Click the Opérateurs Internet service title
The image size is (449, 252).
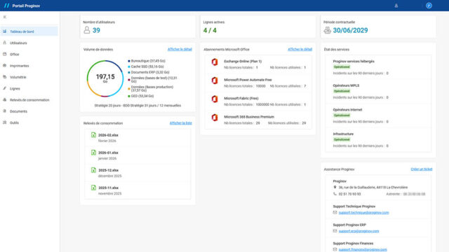347,110
